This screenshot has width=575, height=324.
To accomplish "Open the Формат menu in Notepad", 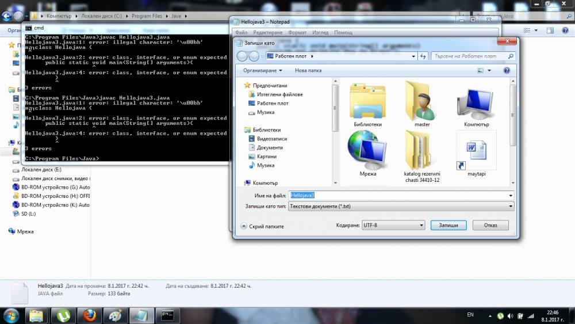I will [297, 32].
